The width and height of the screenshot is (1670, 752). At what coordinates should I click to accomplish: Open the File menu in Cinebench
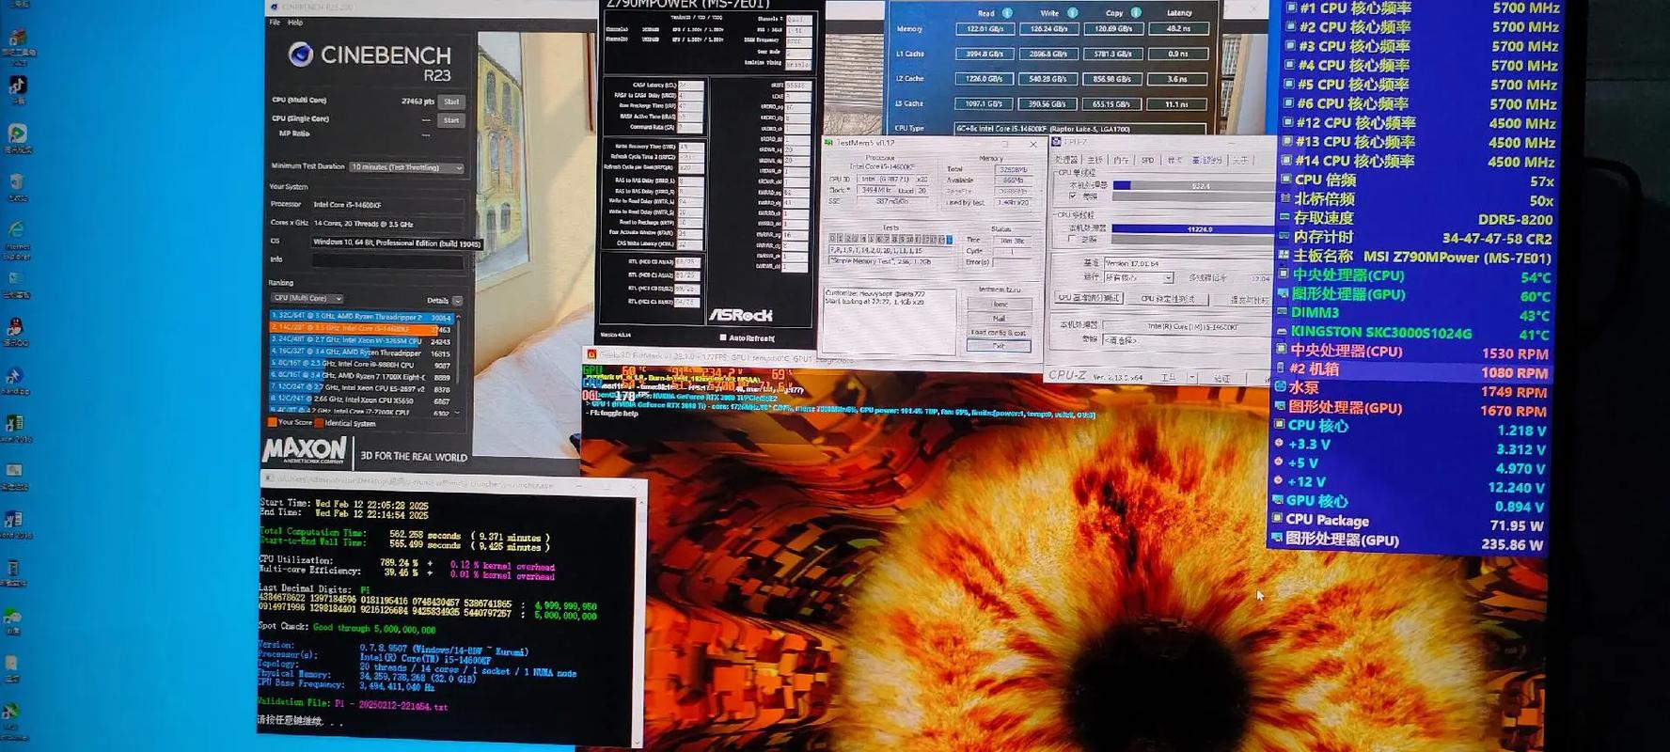pos(275,23)
